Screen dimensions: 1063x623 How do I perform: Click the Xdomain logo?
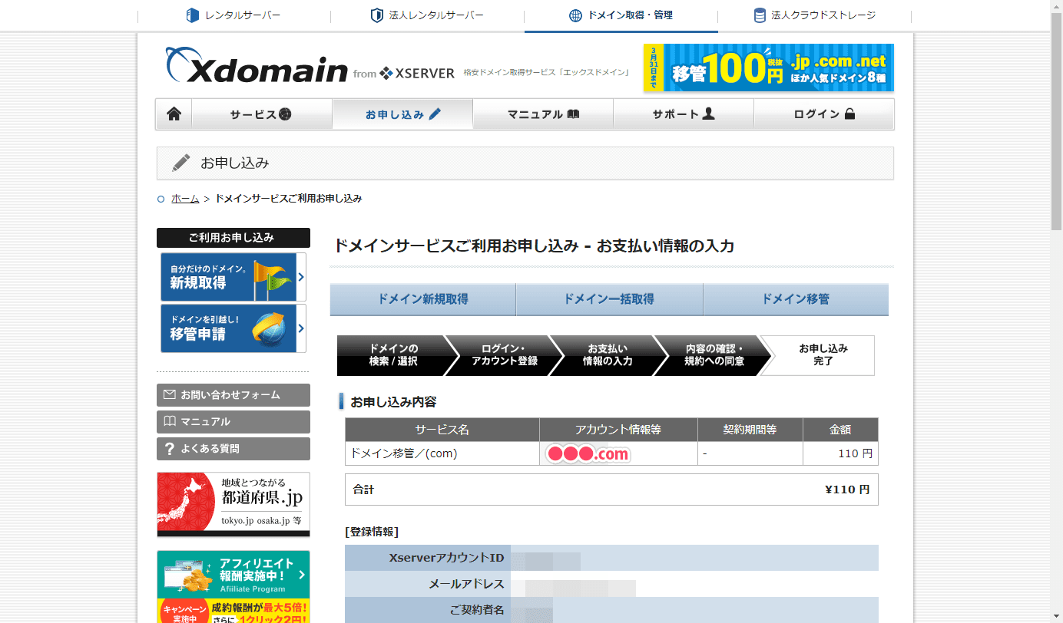coord(257,66)
